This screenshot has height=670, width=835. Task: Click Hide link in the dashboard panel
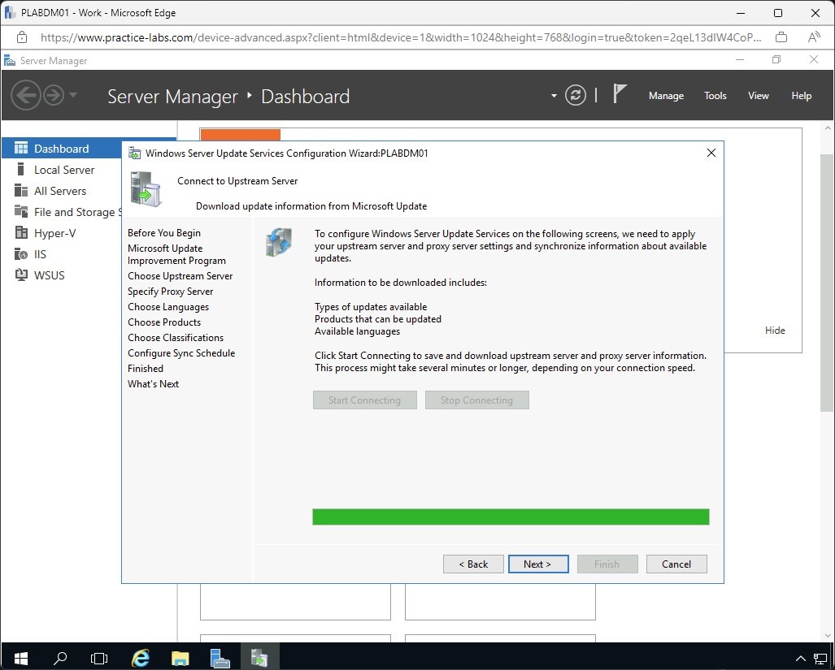tap(775, 331)
